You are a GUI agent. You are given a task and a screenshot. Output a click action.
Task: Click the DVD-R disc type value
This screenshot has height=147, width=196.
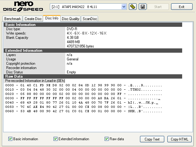pyautogui.click(x=72, y=29)
